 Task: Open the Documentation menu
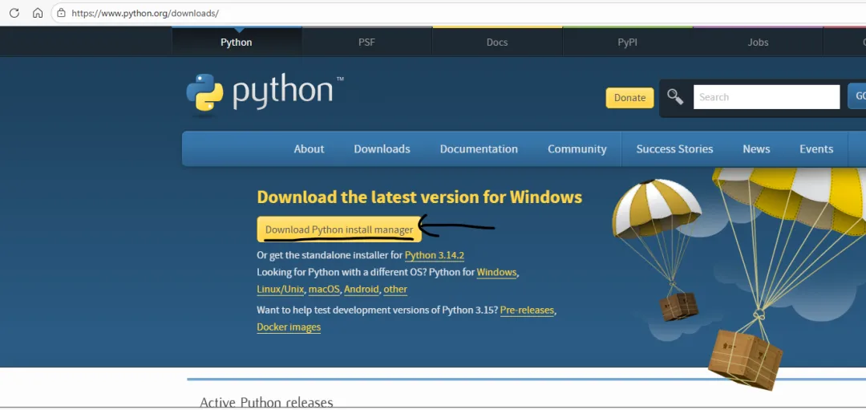tap(479, 149)
